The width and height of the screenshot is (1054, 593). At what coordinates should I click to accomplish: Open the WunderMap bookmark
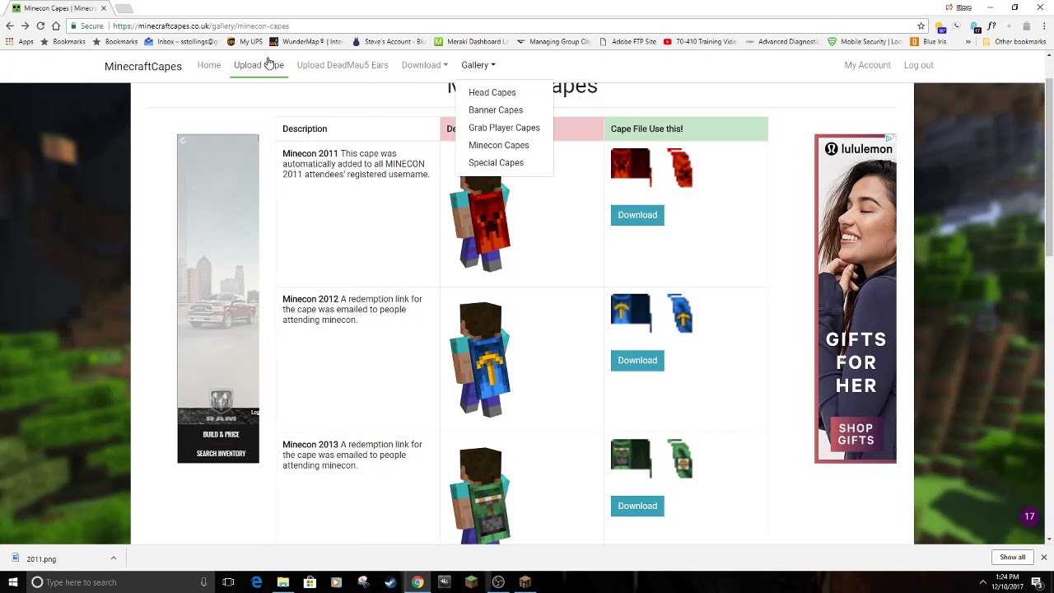pyautogui.click(x=306, y=41)
